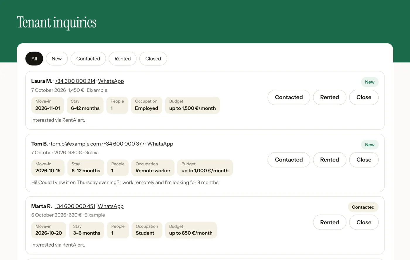Click the New status badge on Tom B.
This screenshot has width=410, height=260.
370,145
